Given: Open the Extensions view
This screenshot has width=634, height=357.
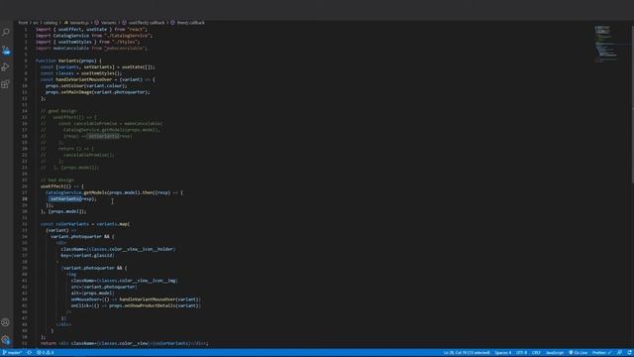Looking at the screenshot, I should click(6, 84).
